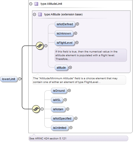Expand the isFlightLevel plus icon

77,43
